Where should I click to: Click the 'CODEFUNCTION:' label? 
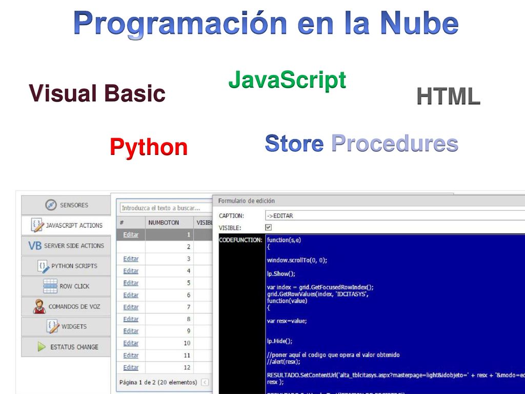click(240, 240)
